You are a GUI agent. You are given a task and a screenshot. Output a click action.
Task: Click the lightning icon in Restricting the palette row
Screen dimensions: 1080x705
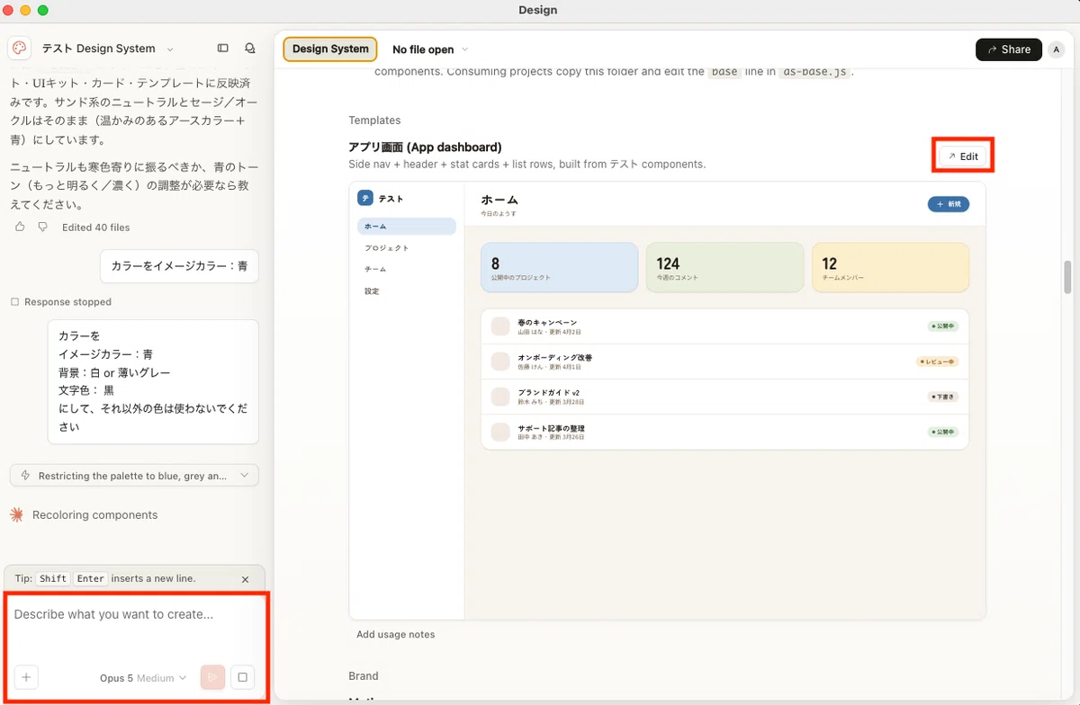[25, 476]
